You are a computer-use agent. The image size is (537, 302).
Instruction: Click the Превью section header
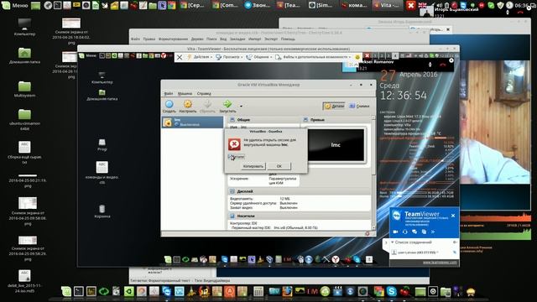[317, 120]
